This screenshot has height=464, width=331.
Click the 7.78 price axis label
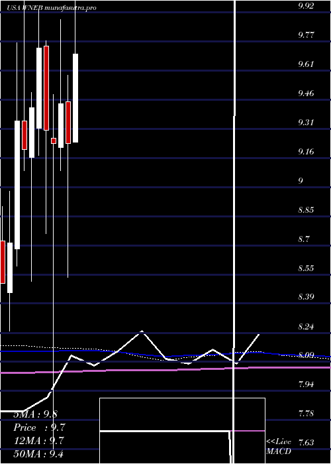coord(306,414)
